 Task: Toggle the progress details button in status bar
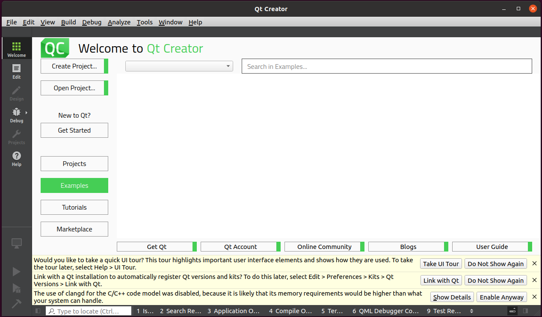click(x=512, y=311)
